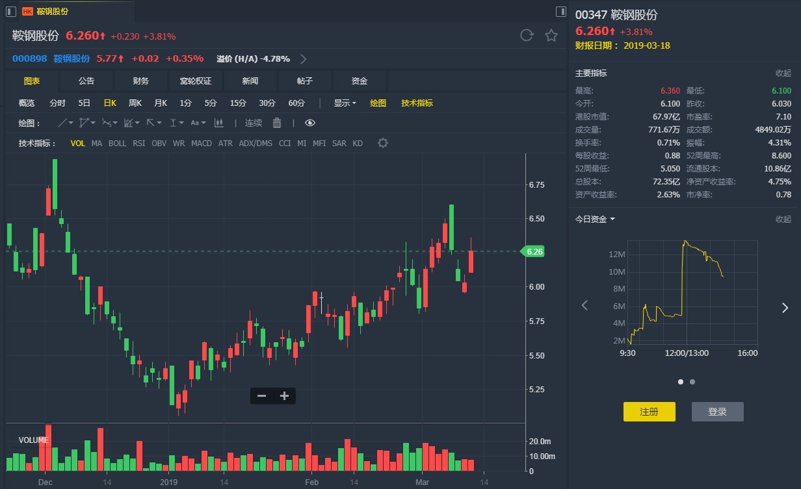Open wave tool dropdown arrow
The image size is (801, 489).
pos(116,123)
